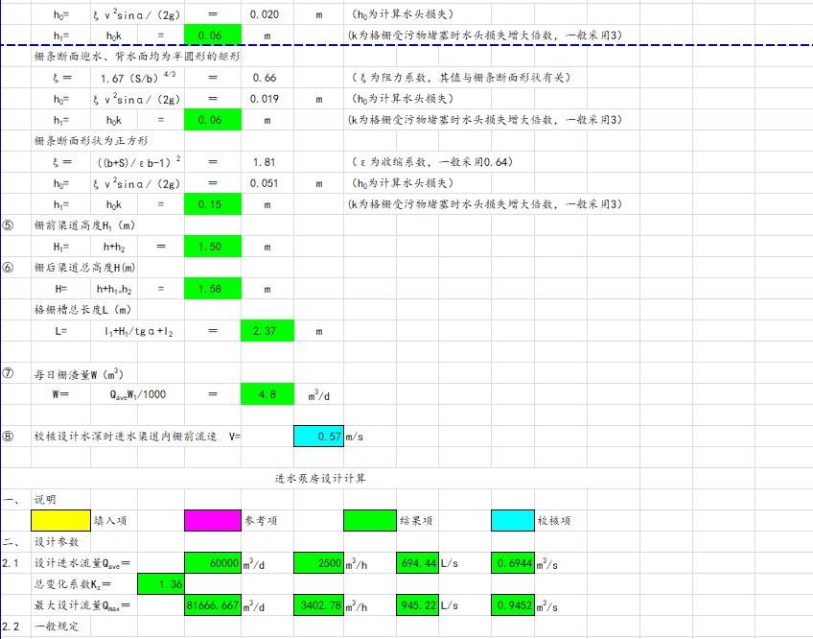Click the 最大设计流量Qmax= label
This screenshot has height=639, width=813.
82,605
